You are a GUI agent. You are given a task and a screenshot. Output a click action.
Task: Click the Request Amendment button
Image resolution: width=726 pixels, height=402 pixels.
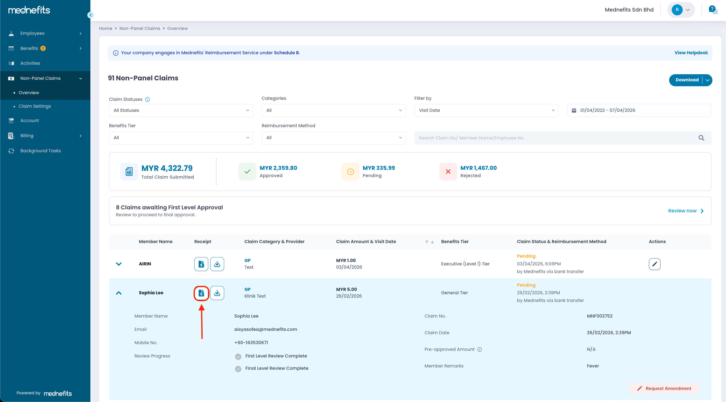click(664, 388)
